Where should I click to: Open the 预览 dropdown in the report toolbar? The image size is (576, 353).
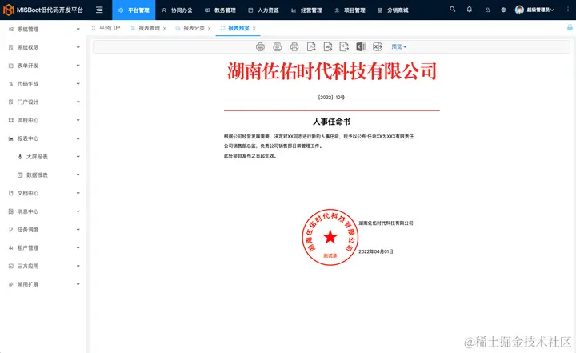tap(399, 46)
